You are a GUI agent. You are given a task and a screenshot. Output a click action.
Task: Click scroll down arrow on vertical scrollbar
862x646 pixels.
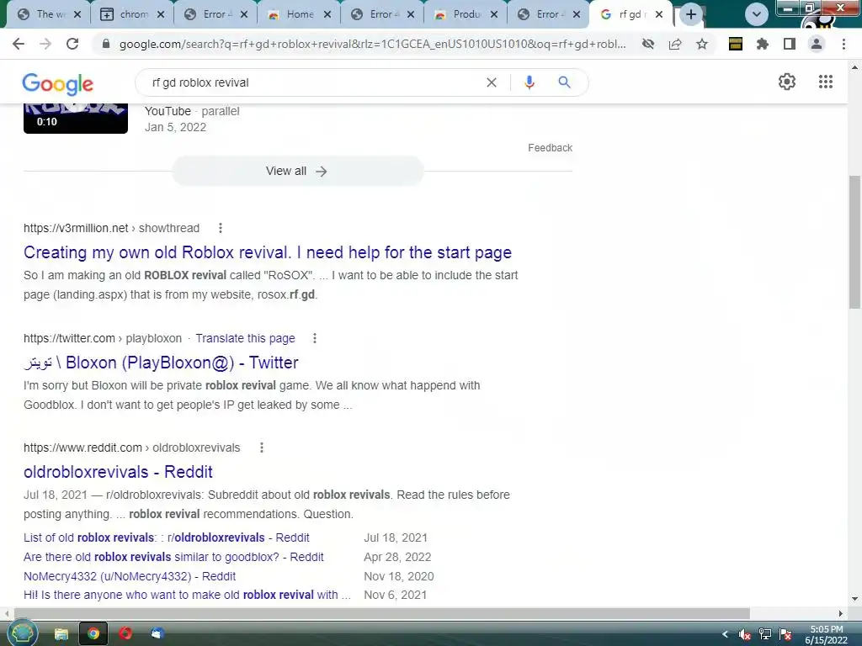[x=854, y=599]
